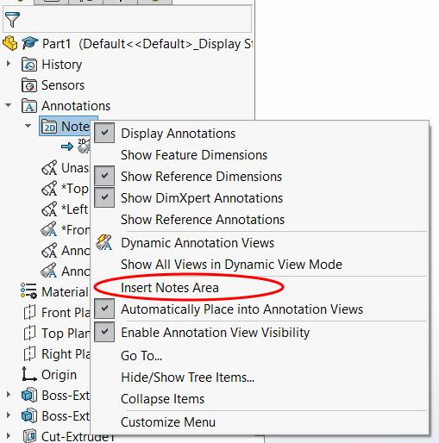Expand the History tree node
439x443 pixels.
point(9,64)
